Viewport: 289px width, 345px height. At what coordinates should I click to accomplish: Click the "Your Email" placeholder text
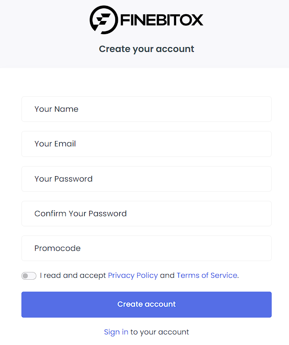pyautogui.click(x=55, y=144)
